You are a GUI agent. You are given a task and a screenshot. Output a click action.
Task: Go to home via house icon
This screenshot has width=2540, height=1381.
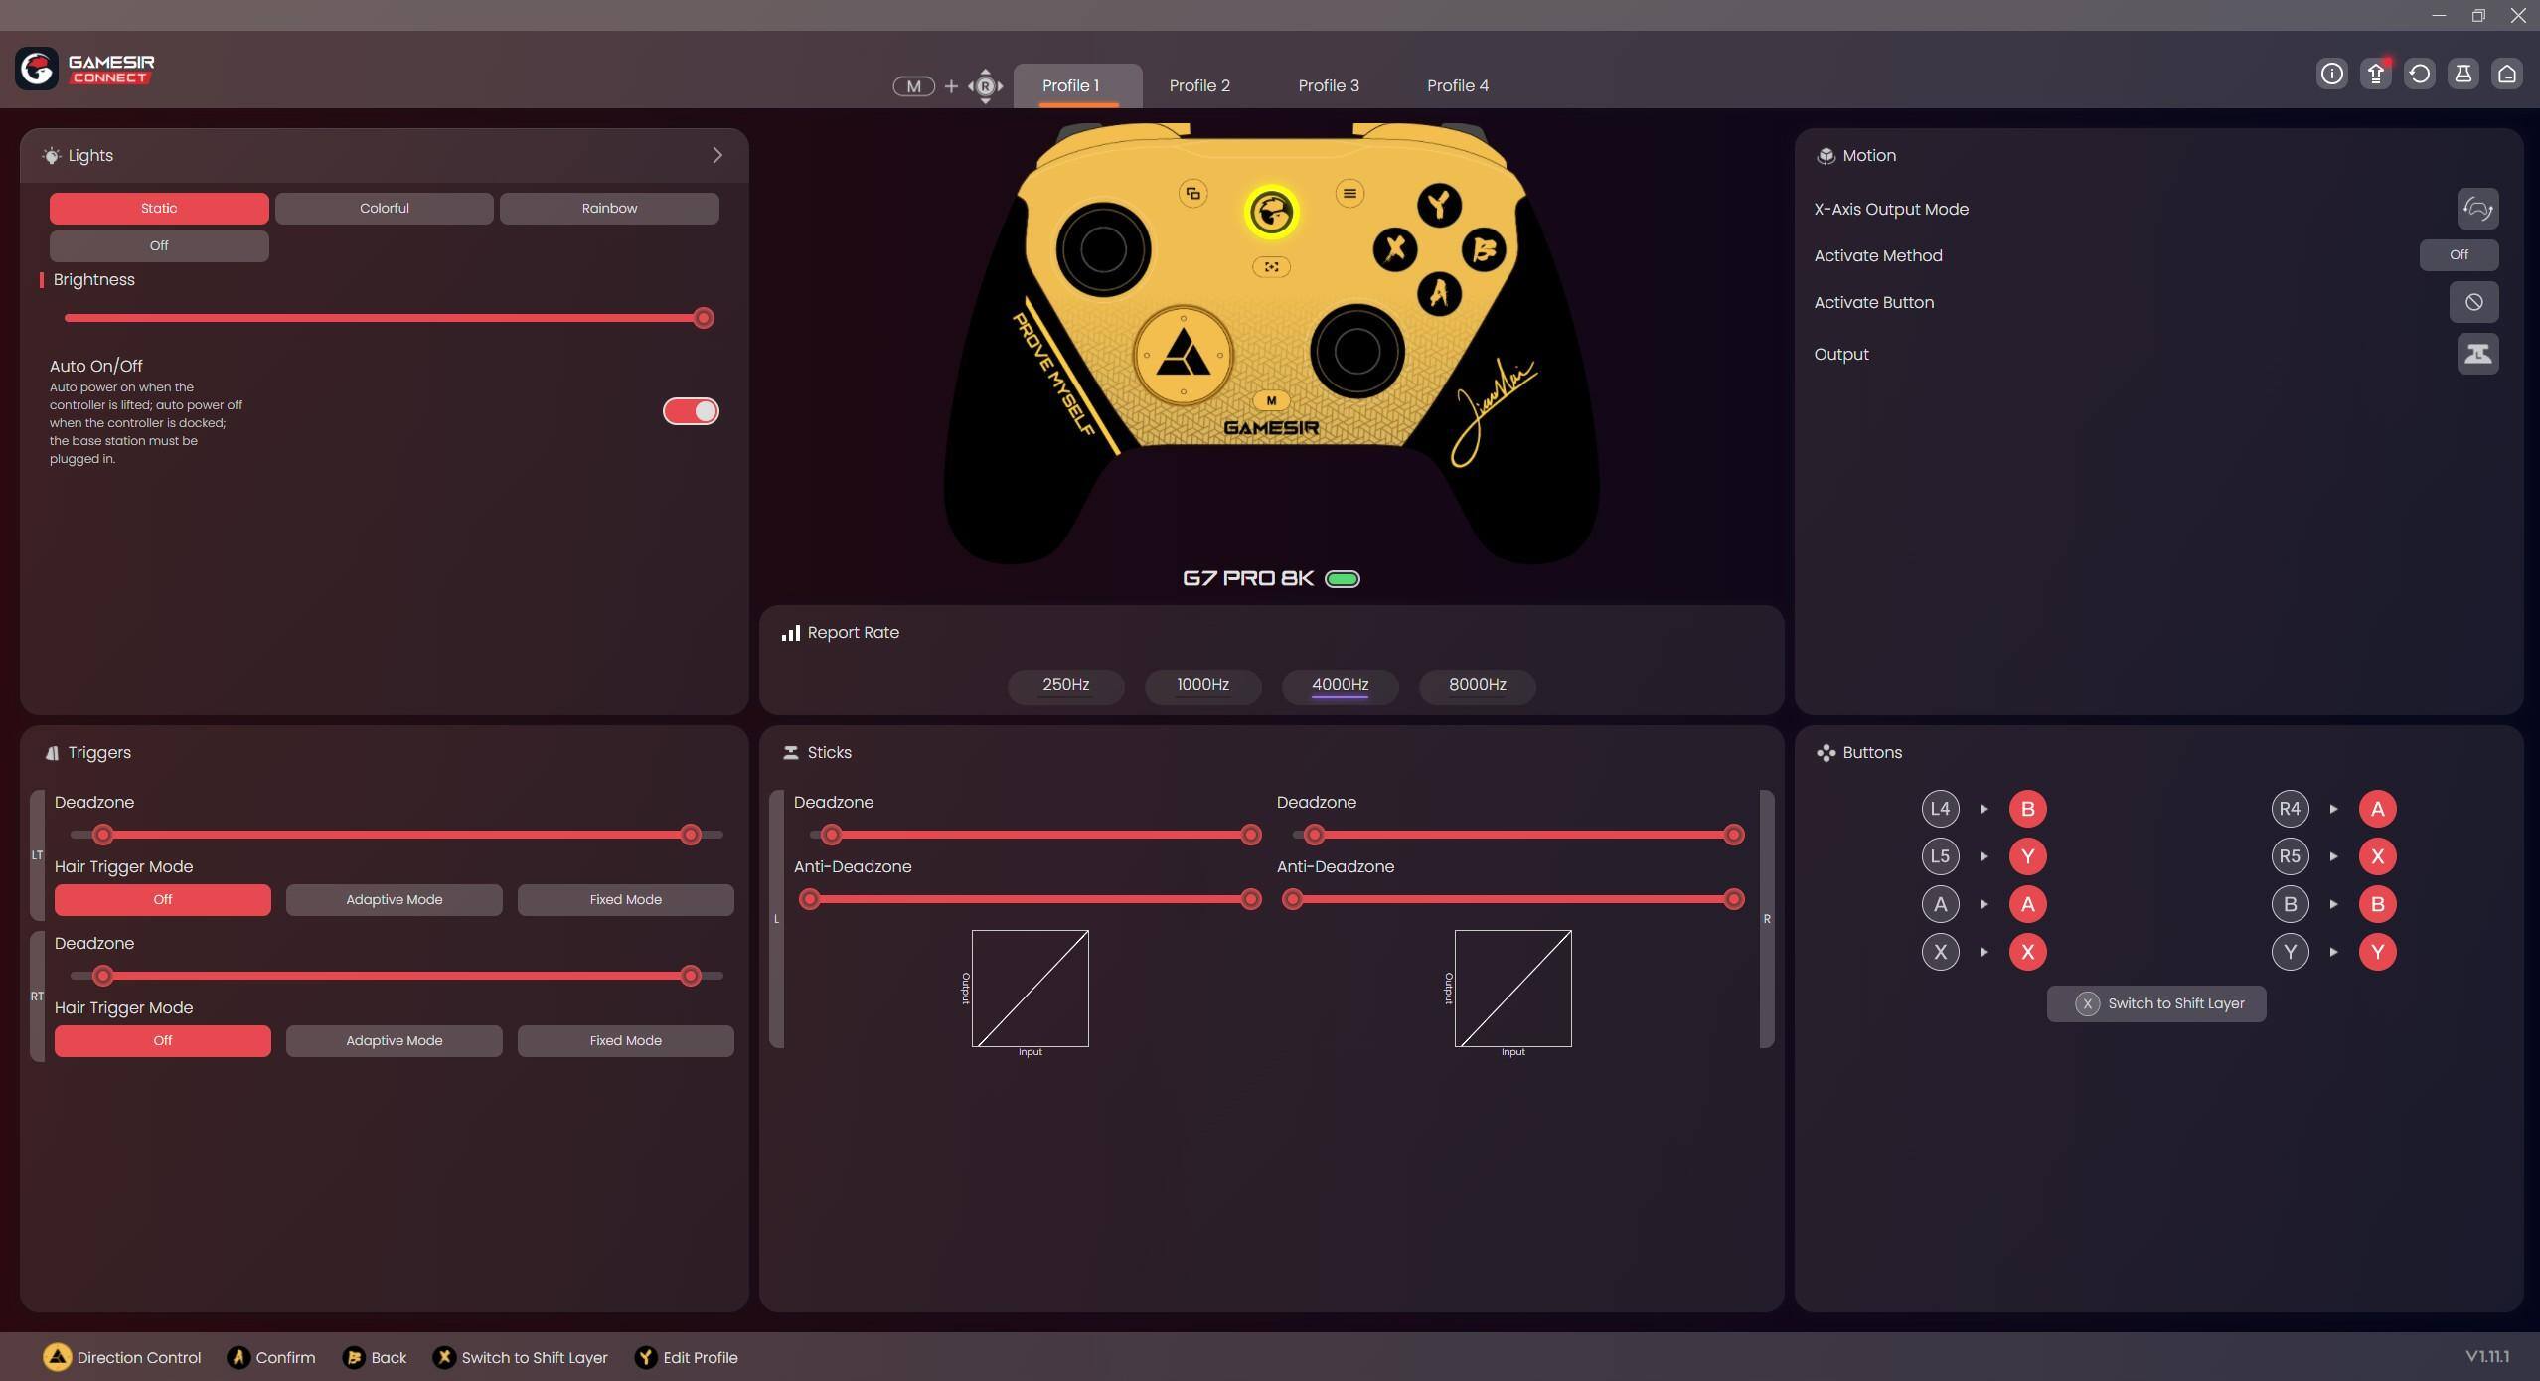click(x=2506, y=74)
